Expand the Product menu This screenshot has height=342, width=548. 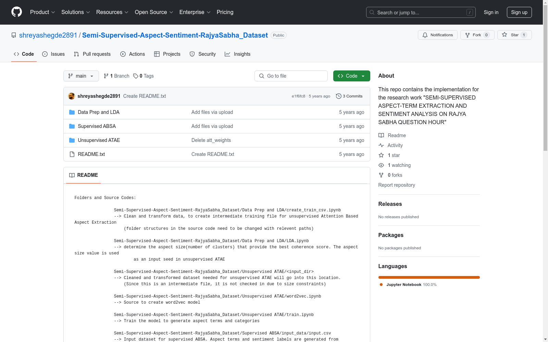pos(42,12)
